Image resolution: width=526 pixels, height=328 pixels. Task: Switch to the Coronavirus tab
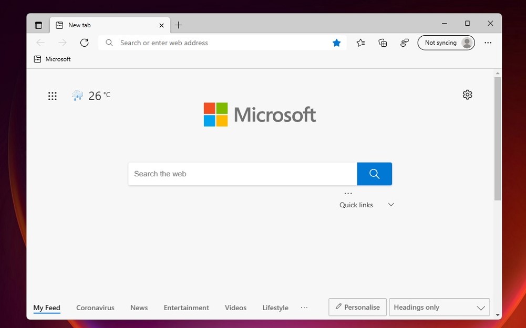(x=95, y=308)
